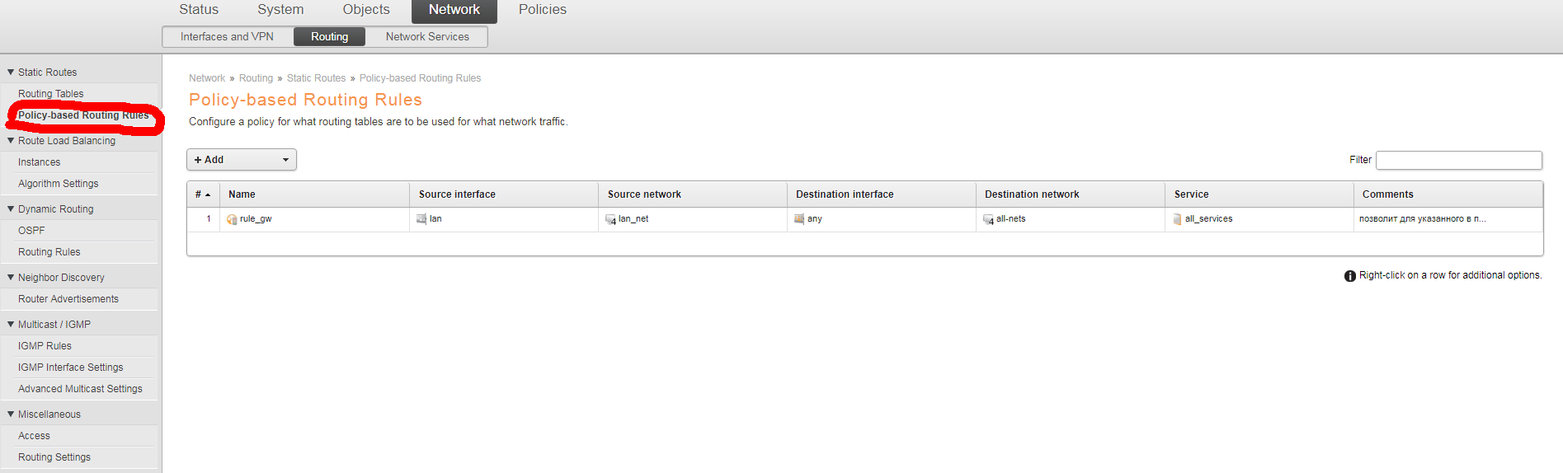Screen dimensions: 1563x473
Task: Collapse the Dynamic Routing section
Action: (x=11, y=209)
